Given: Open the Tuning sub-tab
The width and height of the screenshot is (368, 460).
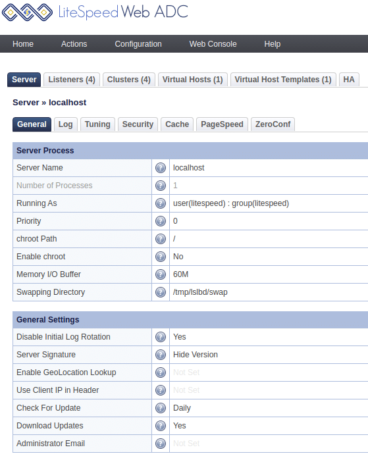Looking at the screenshot, I should point(97,124).
